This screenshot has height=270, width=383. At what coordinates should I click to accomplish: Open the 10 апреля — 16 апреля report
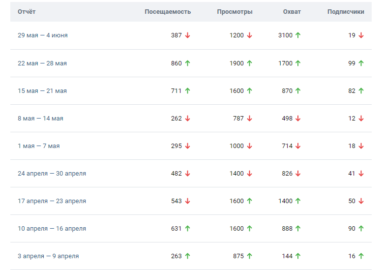point(52,229)
